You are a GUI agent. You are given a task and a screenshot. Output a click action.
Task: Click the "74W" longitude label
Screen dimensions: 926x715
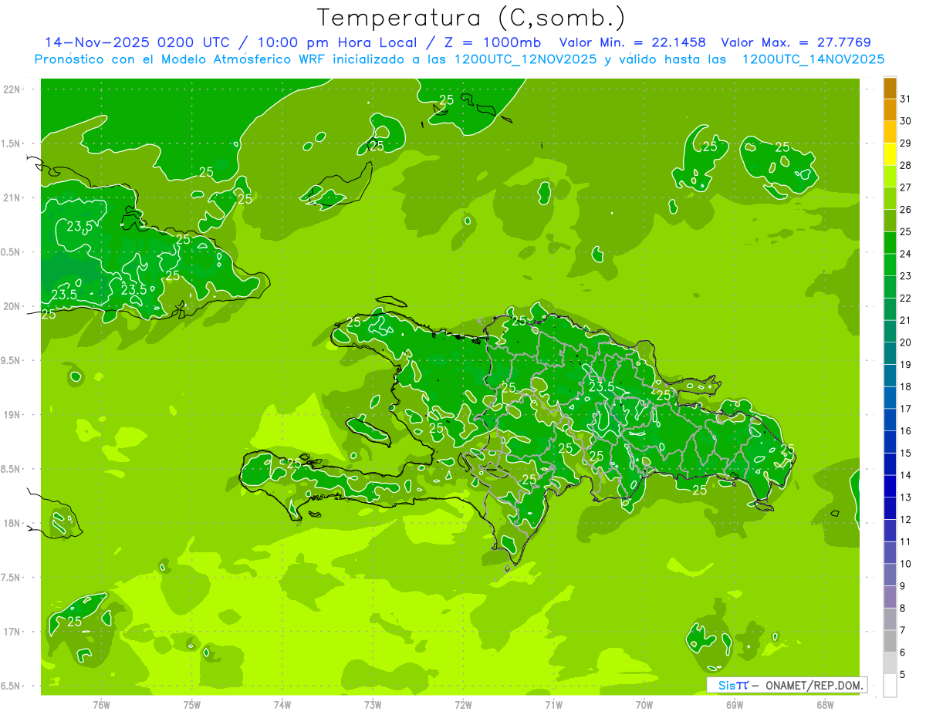282,704
